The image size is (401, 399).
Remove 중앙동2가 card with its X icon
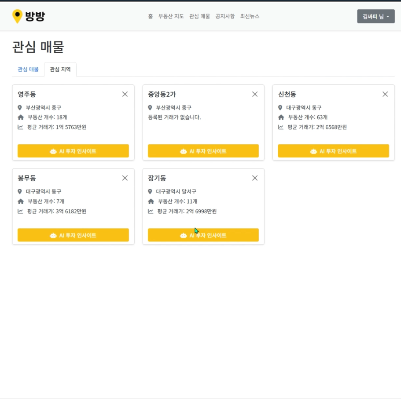pos(255,94)
